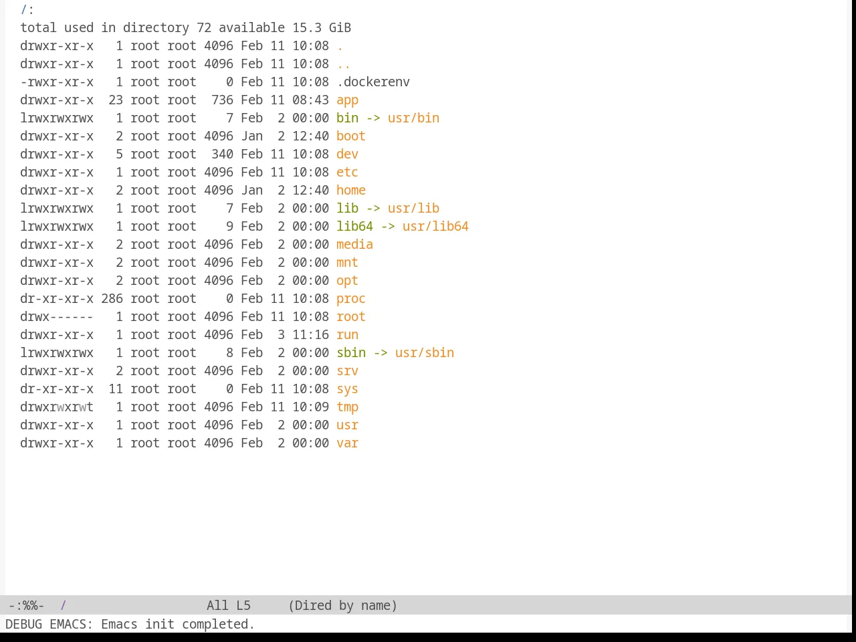Image resolution: width=856 pixels, height=642 pixels.
Task: Click the '/' directory header line
Action: 27,10
